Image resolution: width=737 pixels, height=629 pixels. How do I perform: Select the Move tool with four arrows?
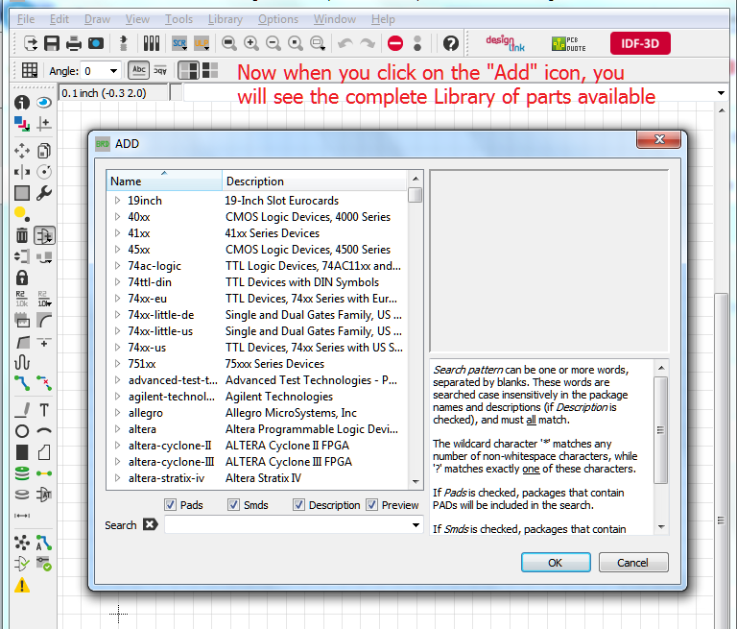click(x=22, y=151)
